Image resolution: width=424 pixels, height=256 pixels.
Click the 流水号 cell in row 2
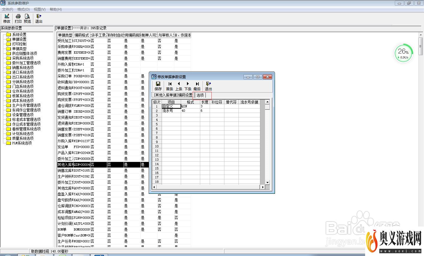point(171,111)
